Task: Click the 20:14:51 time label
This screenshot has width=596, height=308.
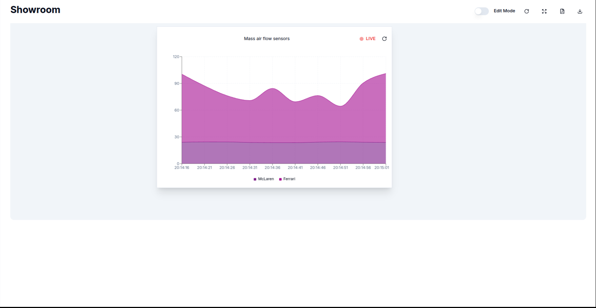Action: (340, 168)
